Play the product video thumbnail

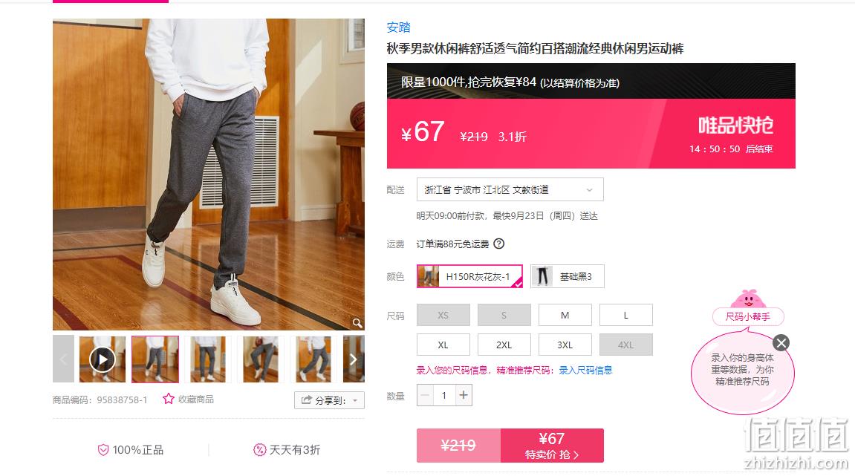[103, 359]
